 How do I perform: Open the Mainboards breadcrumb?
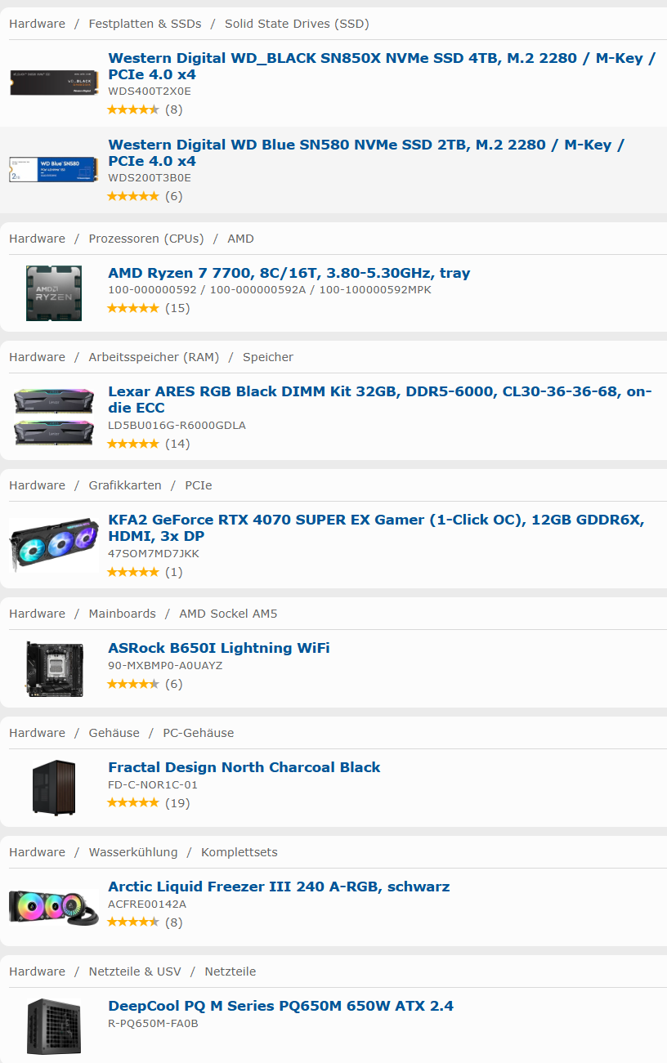[122, 614]
